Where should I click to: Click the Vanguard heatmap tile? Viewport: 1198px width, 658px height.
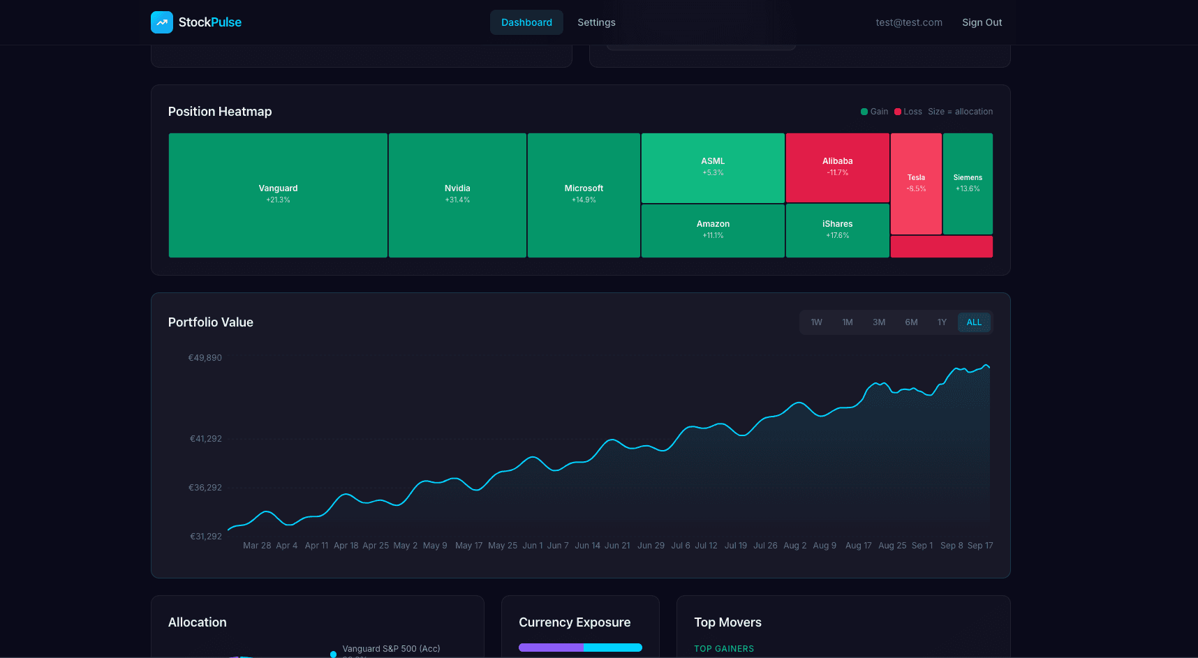278,195
